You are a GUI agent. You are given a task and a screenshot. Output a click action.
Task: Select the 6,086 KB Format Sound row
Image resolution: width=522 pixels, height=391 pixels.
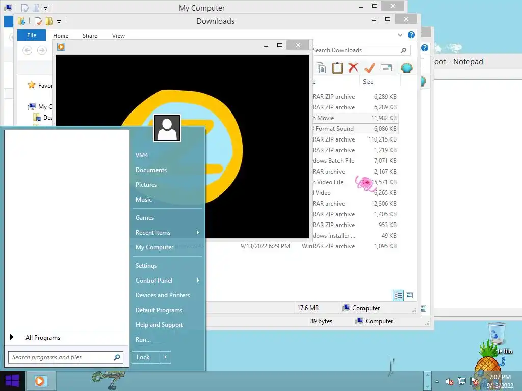point(355,129)
